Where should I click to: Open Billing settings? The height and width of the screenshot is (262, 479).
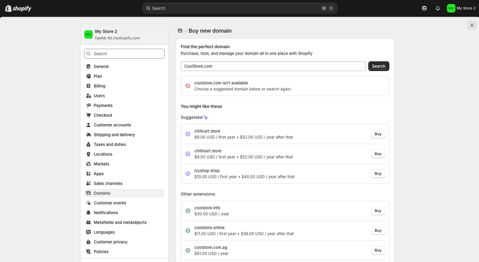coord(125,86)
